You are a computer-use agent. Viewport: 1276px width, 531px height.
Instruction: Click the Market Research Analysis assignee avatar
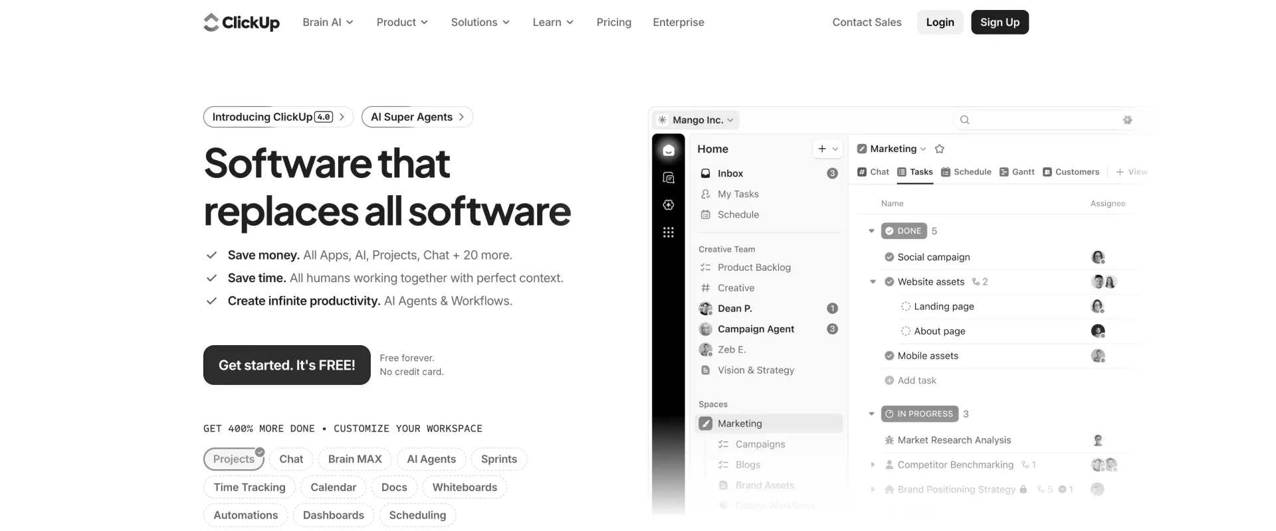(x=1098, y=440)
